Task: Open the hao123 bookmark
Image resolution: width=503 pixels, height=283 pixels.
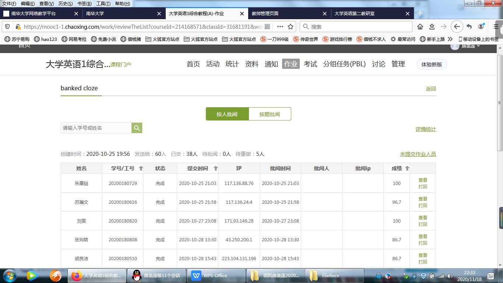Action: pyautogui.click(x=46, y=39)
